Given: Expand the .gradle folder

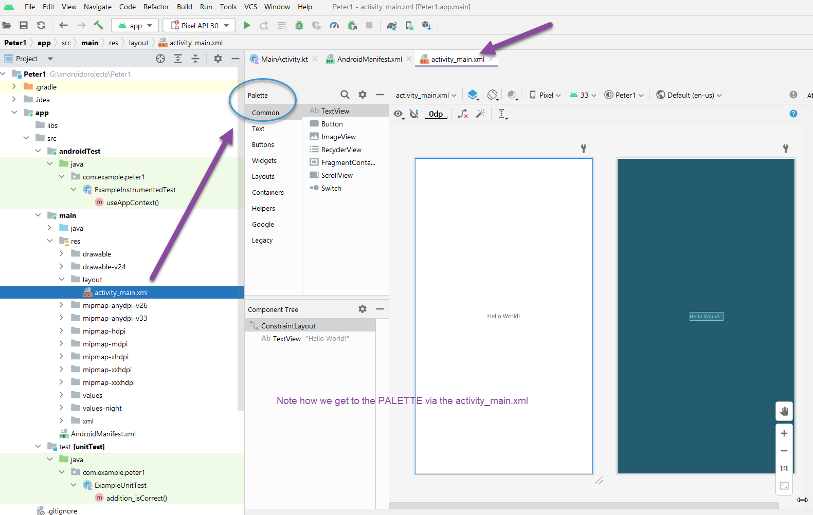Looking at the screenshot, I should pos(14,87).
